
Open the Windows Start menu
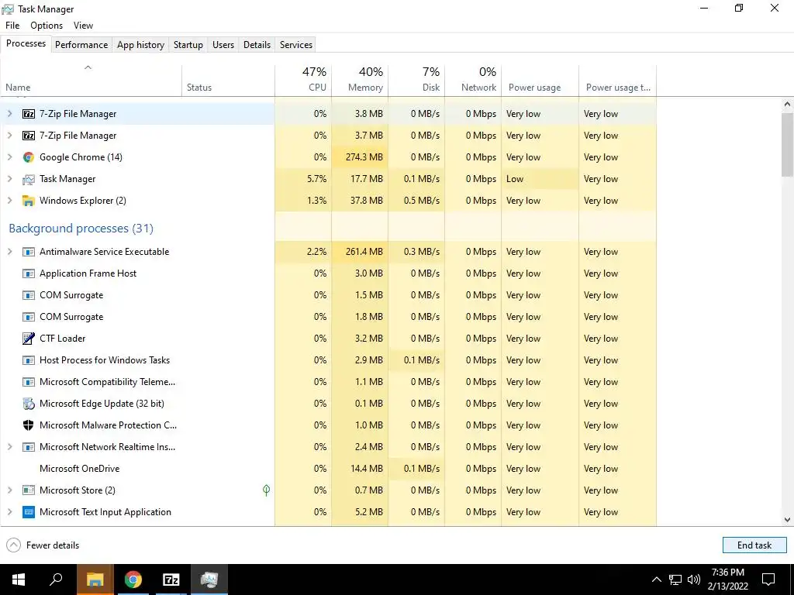[x=19, y=580]
